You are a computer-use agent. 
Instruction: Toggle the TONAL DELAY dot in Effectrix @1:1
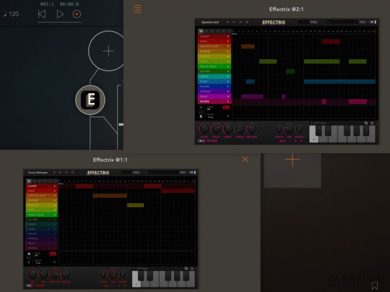point(55,215)
